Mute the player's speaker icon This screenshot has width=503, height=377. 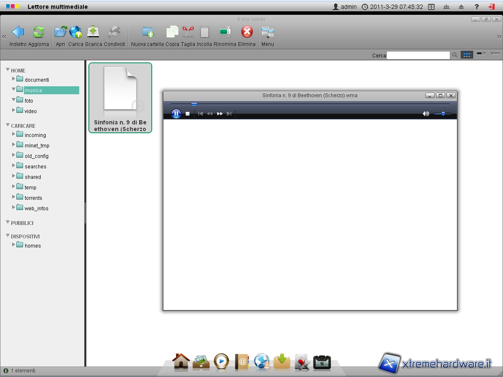point(426,114)
